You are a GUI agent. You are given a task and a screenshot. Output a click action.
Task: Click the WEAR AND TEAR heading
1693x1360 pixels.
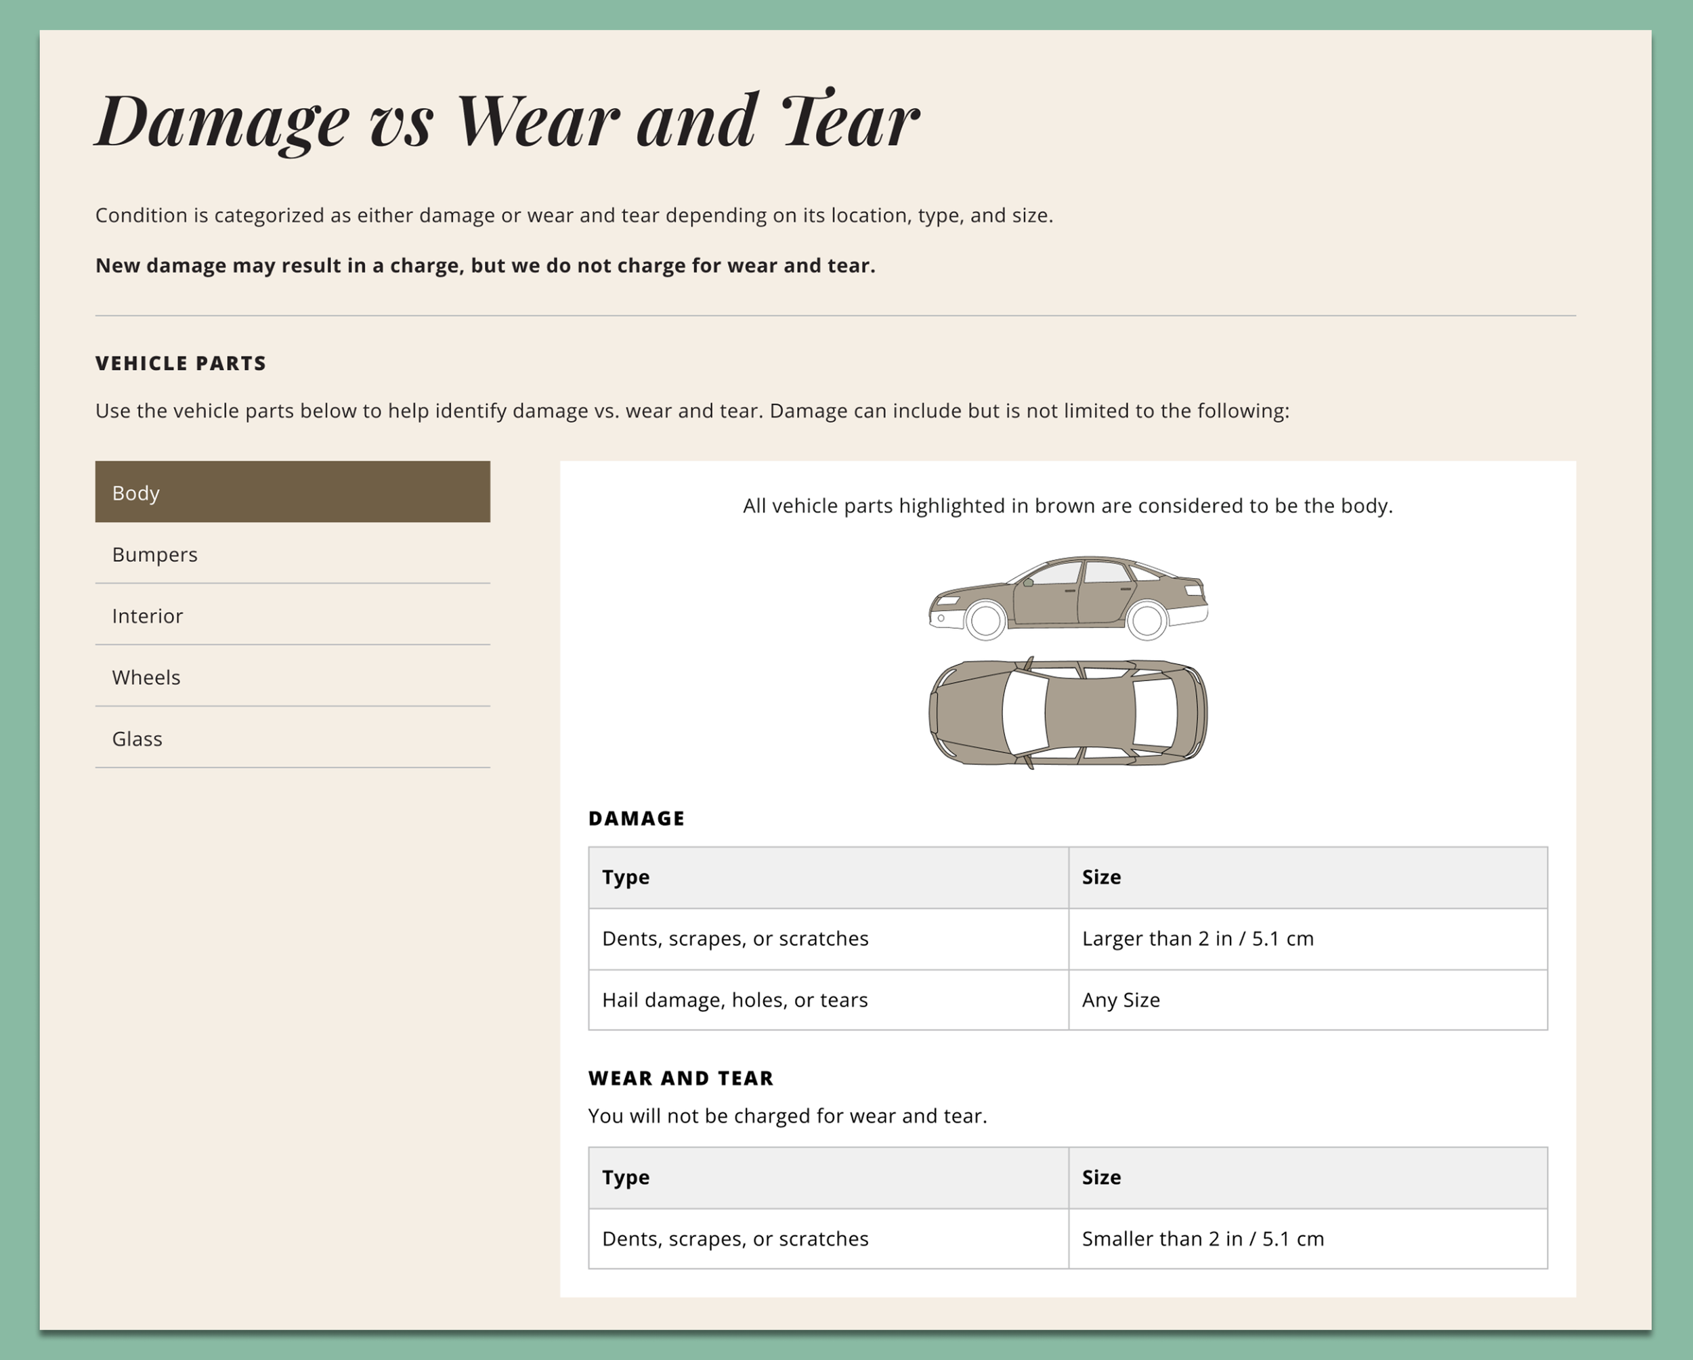680,1078
